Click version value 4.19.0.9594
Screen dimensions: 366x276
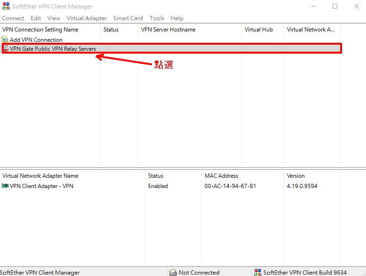302,186
